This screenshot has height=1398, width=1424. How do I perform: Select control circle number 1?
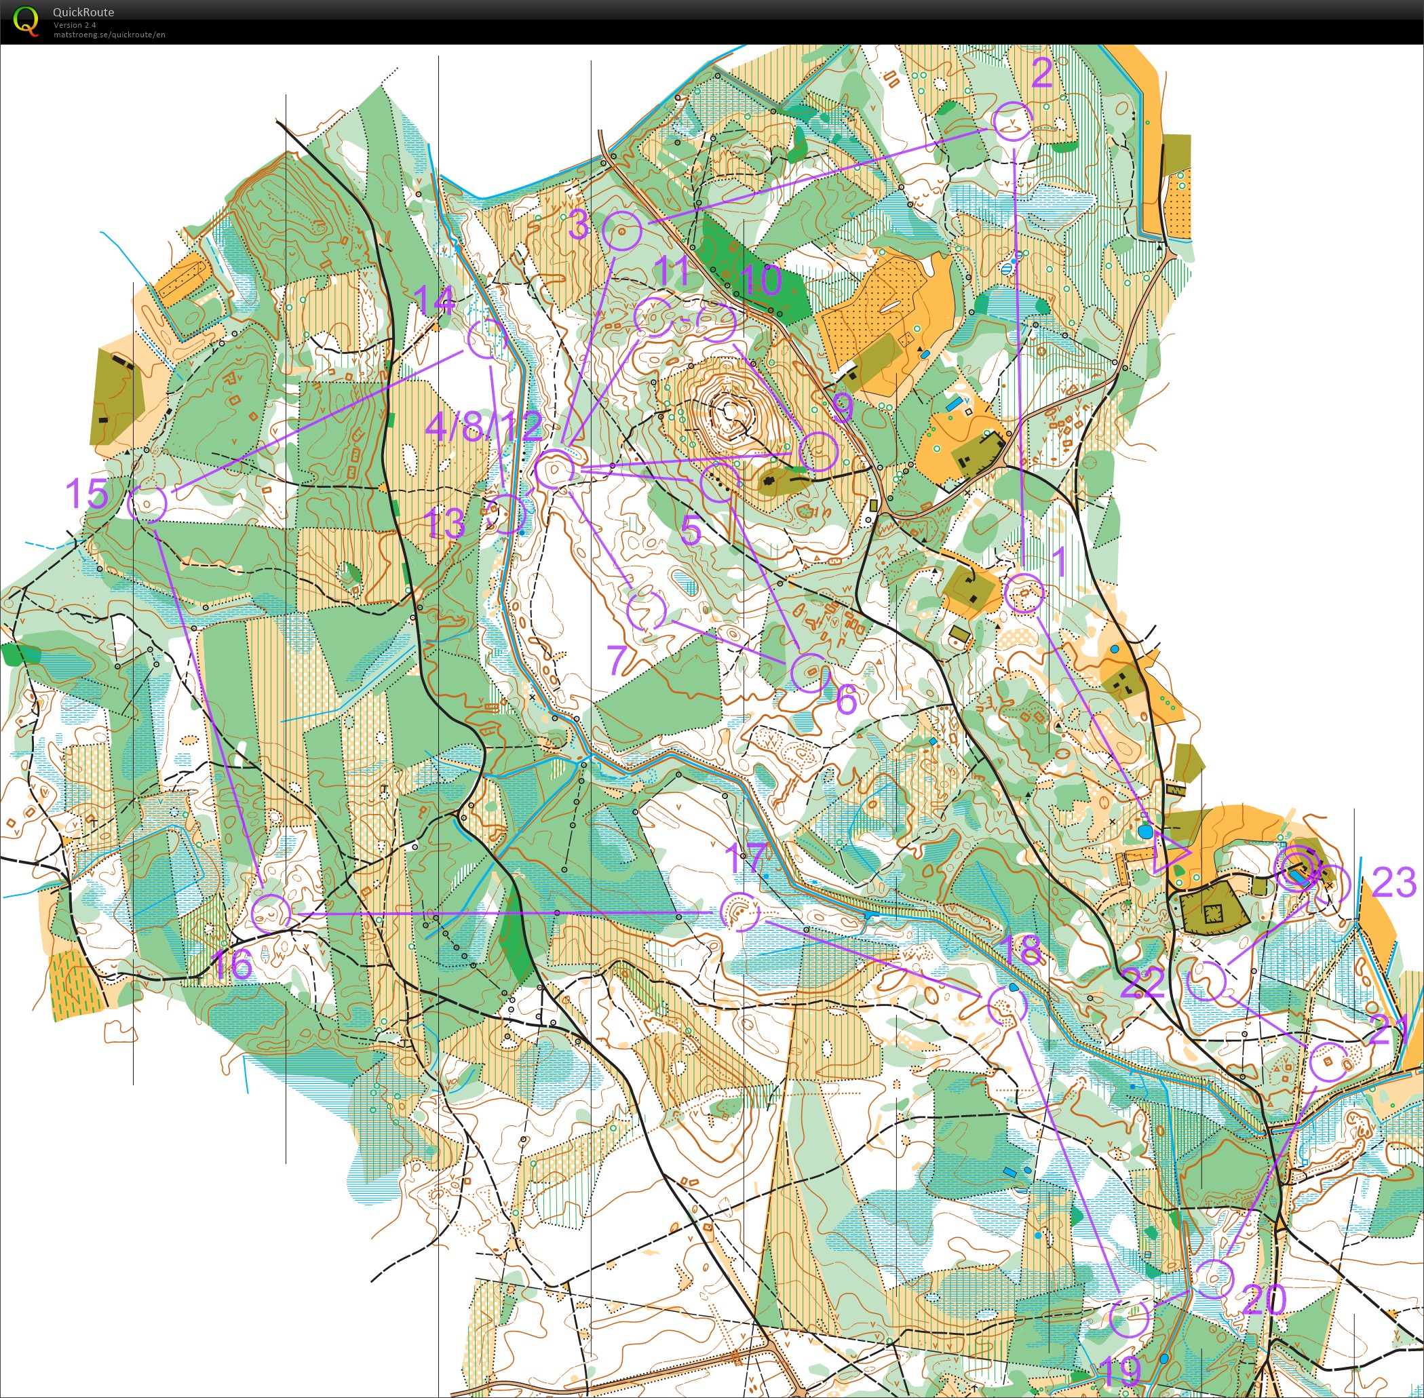(1024, 593)
